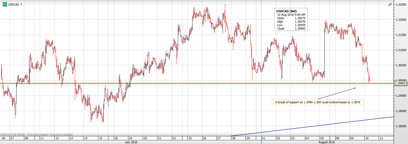The width and height of the screenshot is (408, 144).
Task: Click the 1.29500 price axis label
Action: [x=401, y=96]
